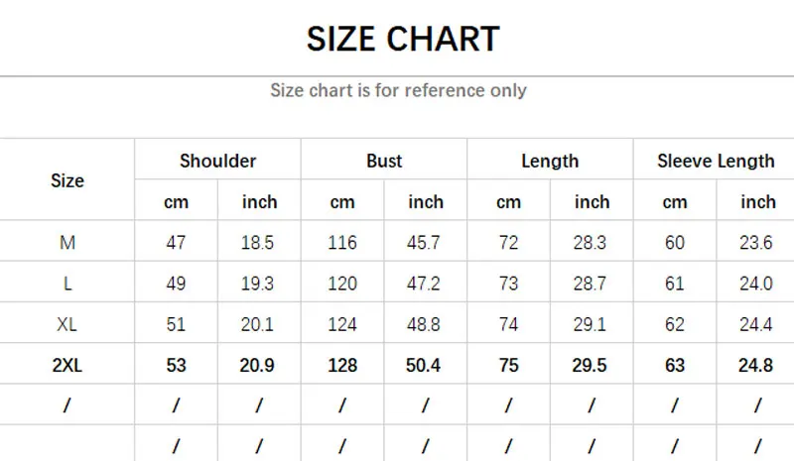Select the XL size row label
The image size is (794, 461).
click(67, 324)
